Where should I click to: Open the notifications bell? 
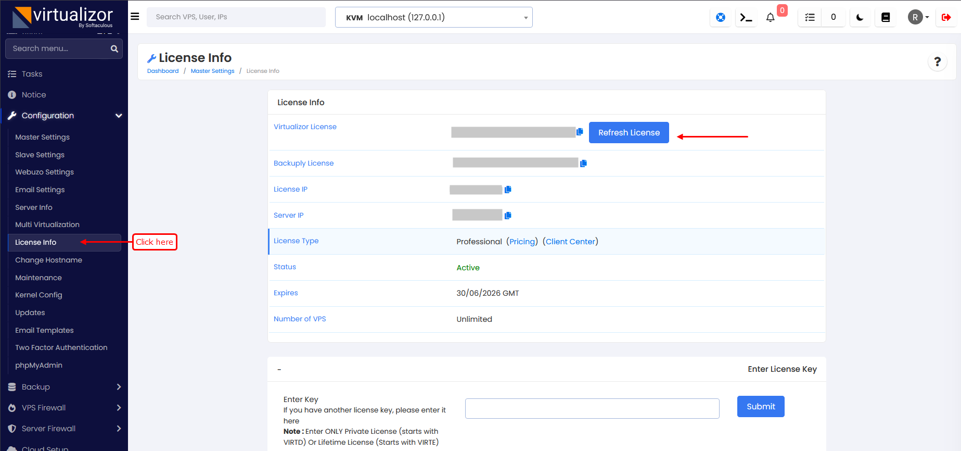(771, 17)
